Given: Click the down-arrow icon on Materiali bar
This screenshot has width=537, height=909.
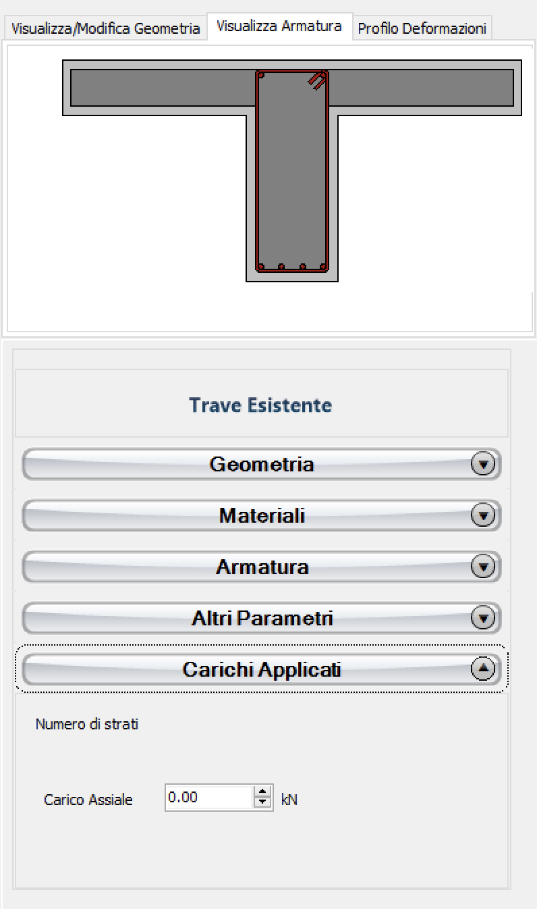Looking at the screenshot, I should pyautogui.click(x=482, y=516).
